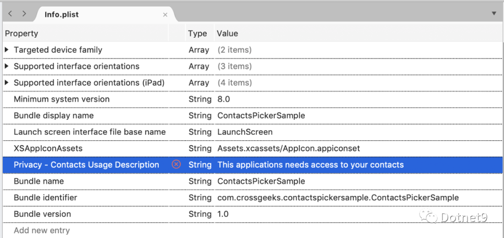Expand Targeted device family array

coord(7,50)
